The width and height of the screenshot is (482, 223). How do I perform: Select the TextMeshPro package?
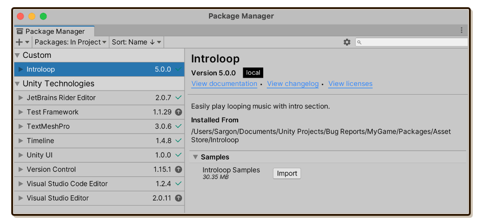[x=99, y=126]
